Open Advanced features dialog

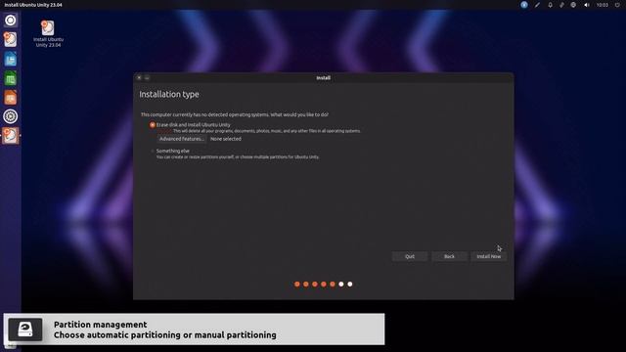click(x=182, y=139)
